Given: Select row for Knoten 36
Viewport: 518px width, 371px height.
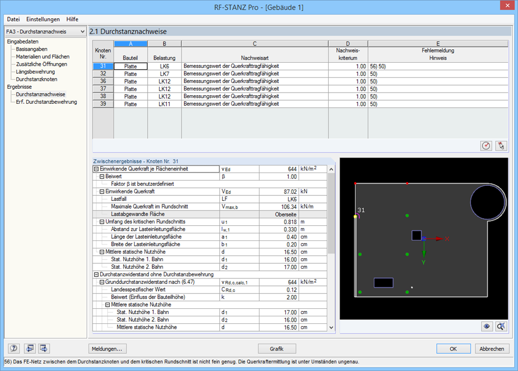Looking at the screenshot, I should tap(103, 81).
